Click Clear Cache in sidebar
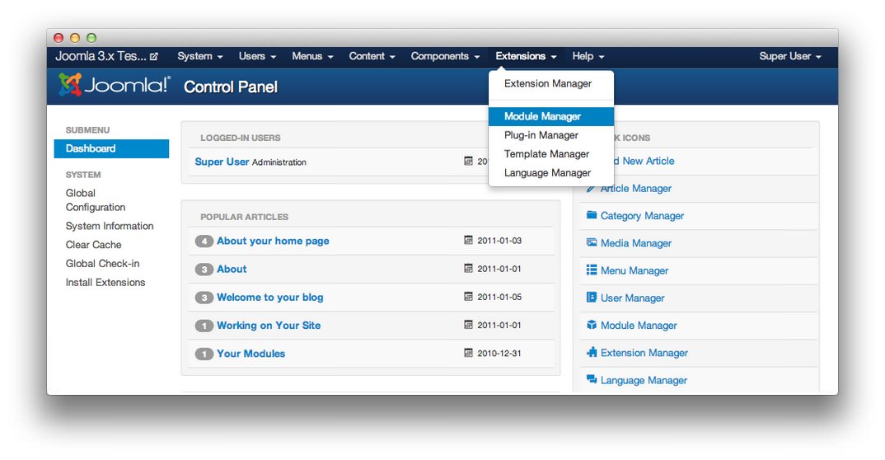This screenshot has height=460, width=885. click(94, 245)
